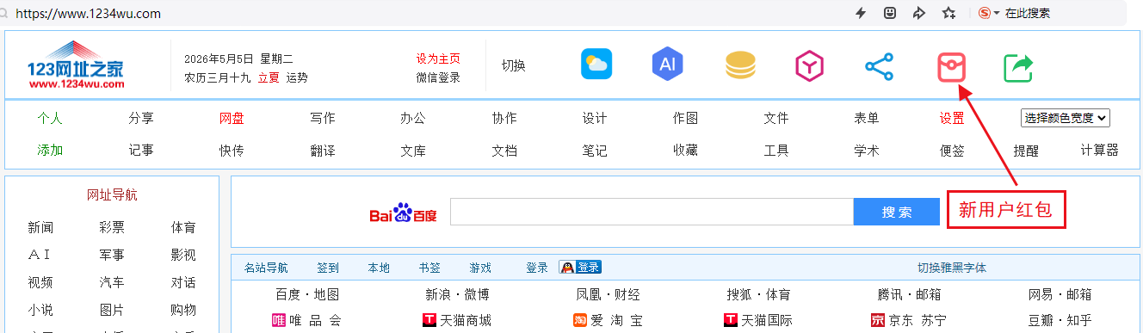Open the pink hexagon Y icon
The width and height of the screenshot is (1143, 333).
pyautogui.click(x=810, y=65)
